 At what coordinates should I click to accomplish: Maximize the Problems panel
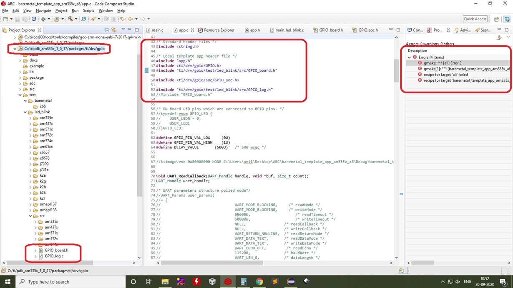coord(507,30)
